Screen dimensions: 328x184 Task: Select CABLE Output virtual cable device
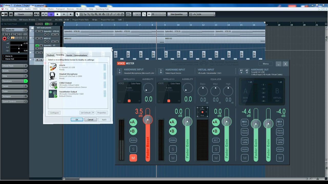tap(78, 85)
